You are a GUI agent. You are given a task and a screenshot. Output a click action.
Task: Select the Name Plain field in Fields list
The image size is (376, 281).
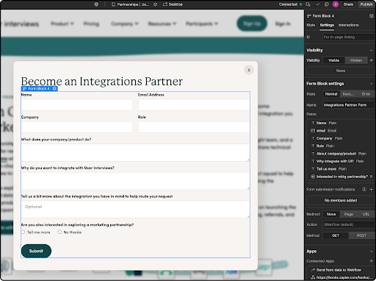click(x=341, y=123)
